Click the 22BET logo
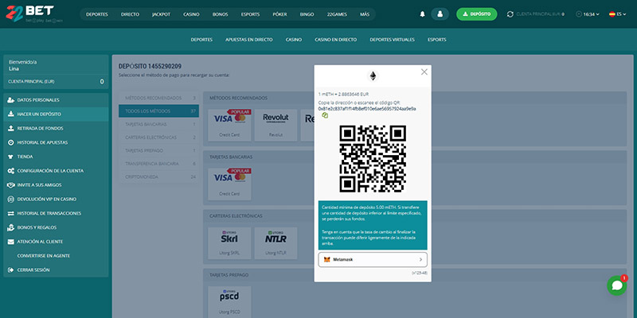 point(34,14)
